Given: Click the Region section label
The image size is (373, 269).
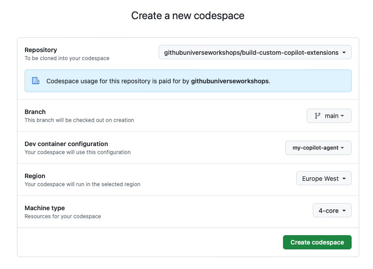Looking at the screenshot, I should point(35,176).
